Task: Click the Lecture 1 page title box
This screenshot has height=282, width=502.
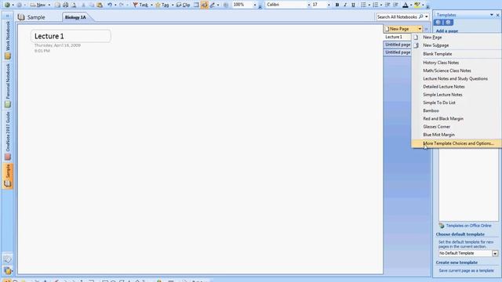Action: click(71, 36)
